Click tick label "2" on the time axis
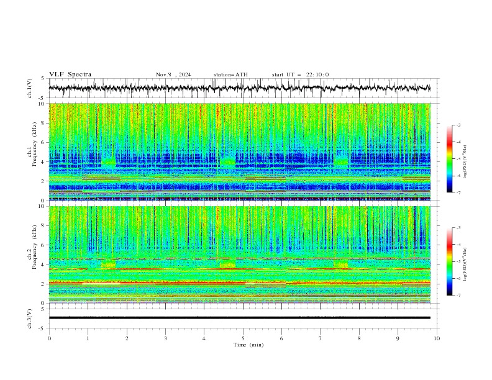Viewport: 492px width, 380px height. tap(127, 338)
